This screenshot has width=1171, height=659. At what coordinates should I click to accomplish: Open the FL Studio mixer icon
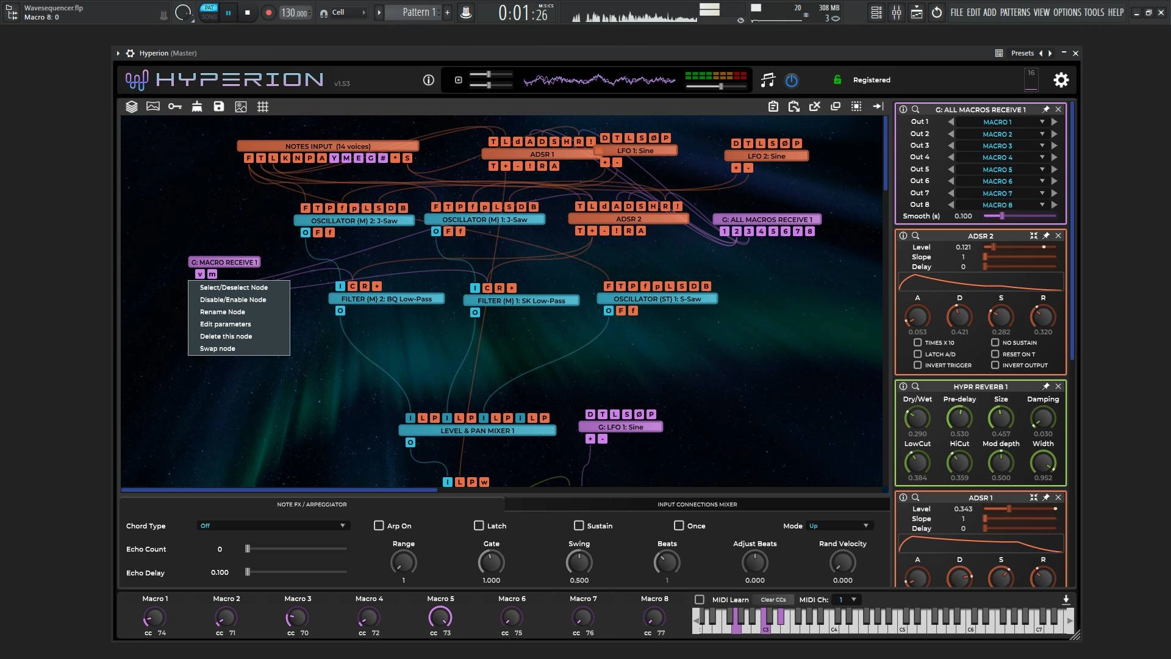pyautogui.click(x=897, y=12)
